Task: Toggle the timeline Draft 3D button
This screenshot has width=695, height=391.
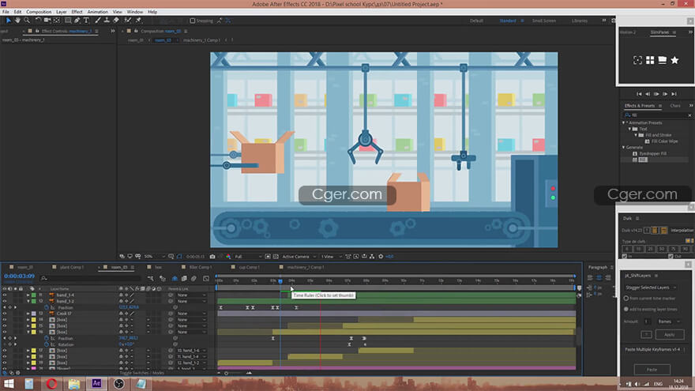Action: click(x=162, y=278)
